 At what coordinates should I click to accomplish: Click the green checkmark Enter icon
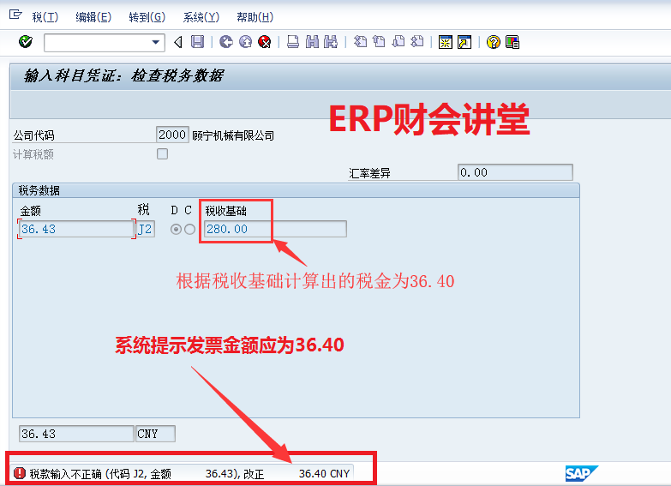[x=26, y=42]
